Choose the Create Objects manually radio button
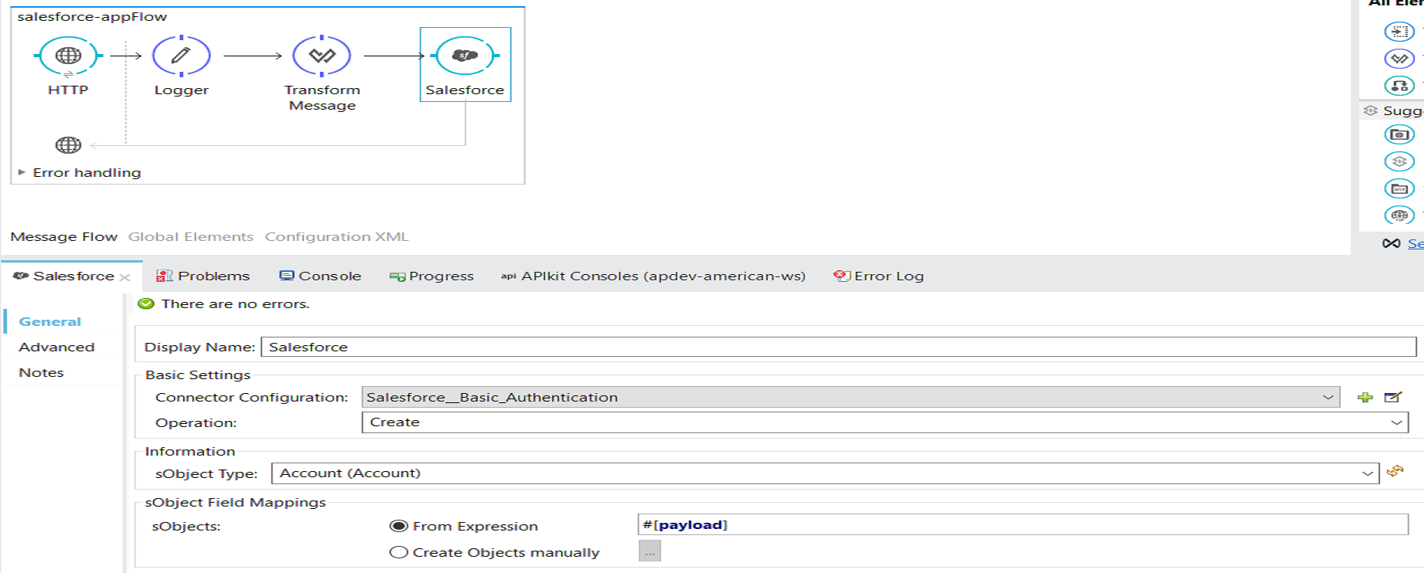The image size is (1424, 573). 399,552
